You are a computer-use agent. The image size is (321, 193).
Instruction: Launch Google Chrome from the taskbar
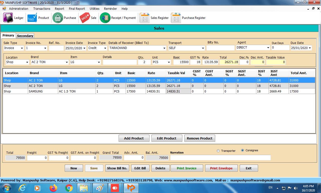[69, 188]
